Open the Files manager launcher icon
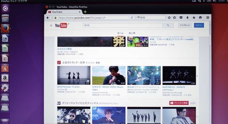This screenshot has height=124, width=228. tap(5, 19)
